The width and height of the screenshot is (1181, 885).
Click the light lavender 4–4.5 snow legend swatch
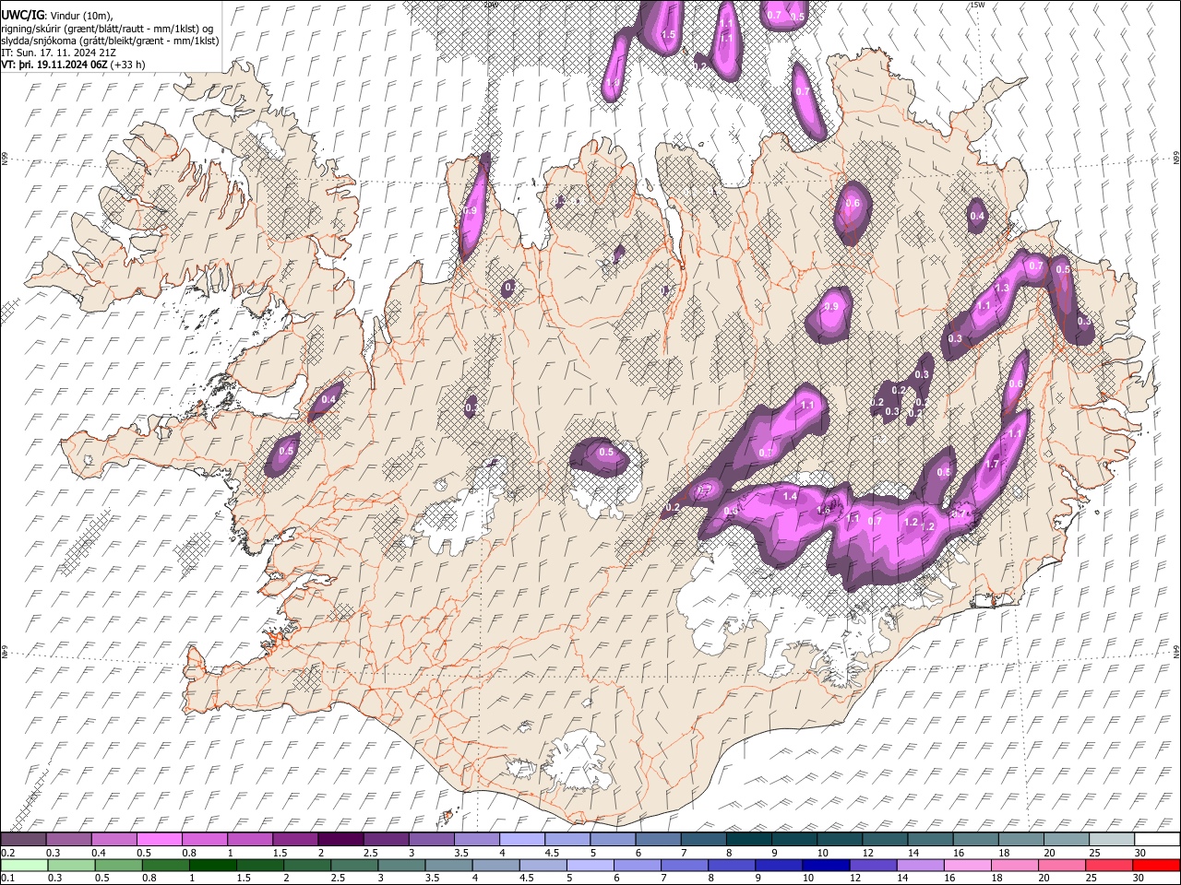[x=521, y=840]
